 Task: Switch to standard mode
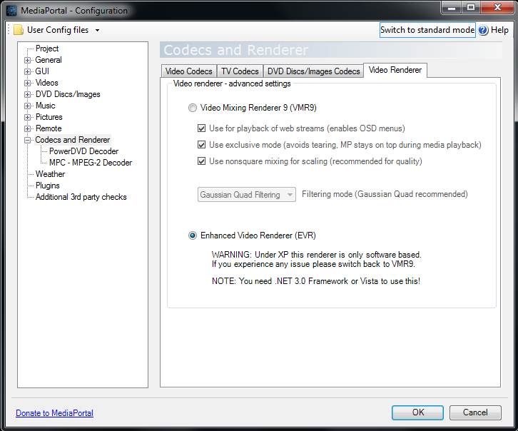click(427, 30)
